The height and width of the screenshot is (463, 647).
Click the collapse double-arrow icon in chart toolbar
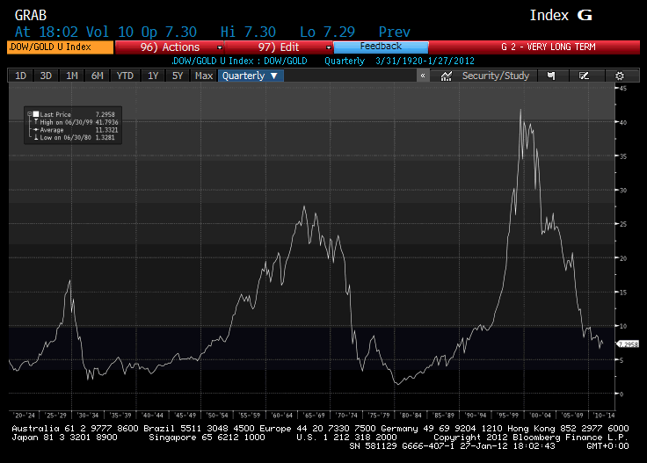coord(423,76)
